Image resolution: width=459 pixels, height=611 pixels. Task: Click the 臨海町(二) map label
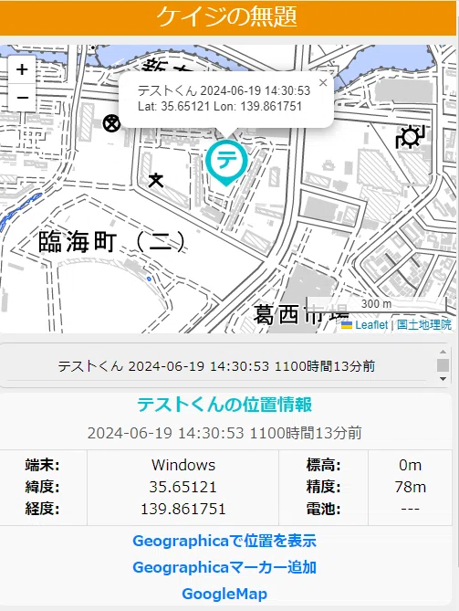[112, 242]
